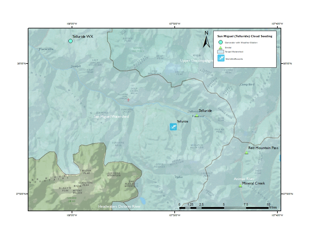Select the Telluride Snotel triangle marker
This screenshot has width=309, height=239.
tap(197, 115)
